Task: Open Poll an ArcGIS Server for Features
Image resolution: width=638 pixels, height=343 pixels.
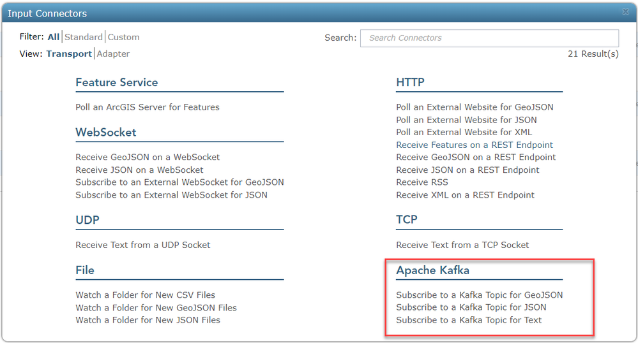Action: coord(148,107)
